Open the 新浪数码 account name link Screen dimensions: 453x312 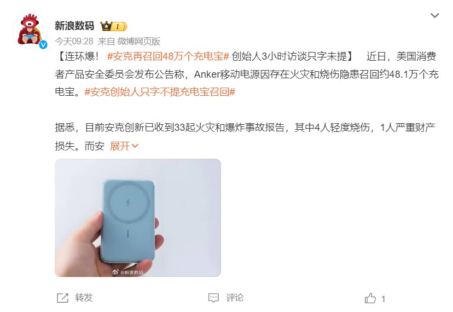[74, 26]
